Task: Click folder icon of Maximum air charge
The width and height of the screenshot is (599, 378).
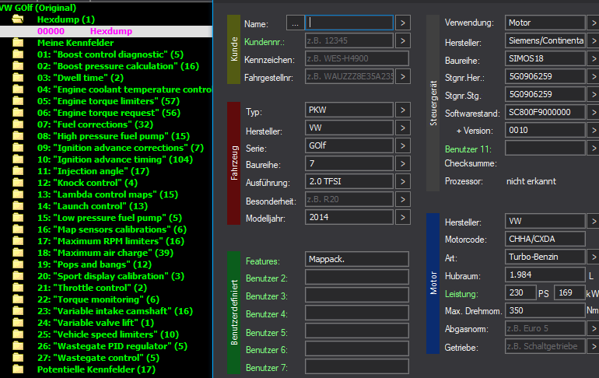Action: 18,253
